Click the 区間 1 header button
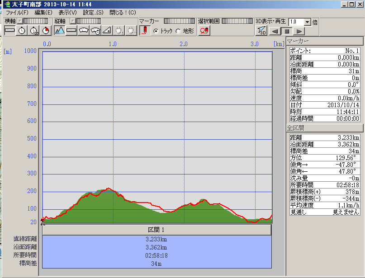The image size is (365, 278). 156,230
